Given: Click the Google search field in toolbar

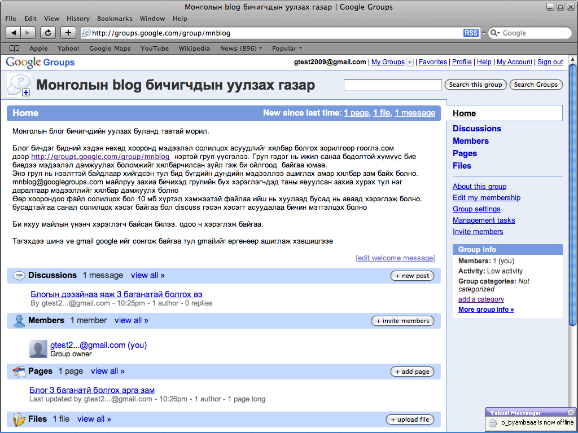Looking at the screenshot, I should pyautogui.click(x=530, y=33).
